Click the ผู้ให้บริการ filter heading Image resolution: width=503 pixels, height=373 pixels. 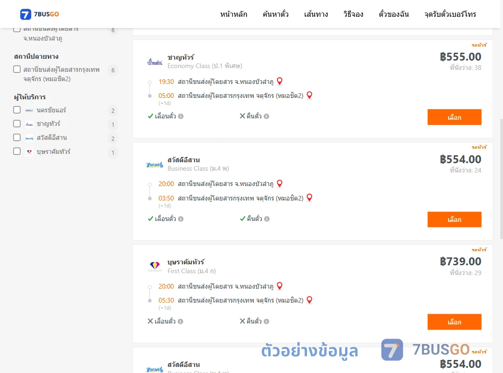[30, 97]
